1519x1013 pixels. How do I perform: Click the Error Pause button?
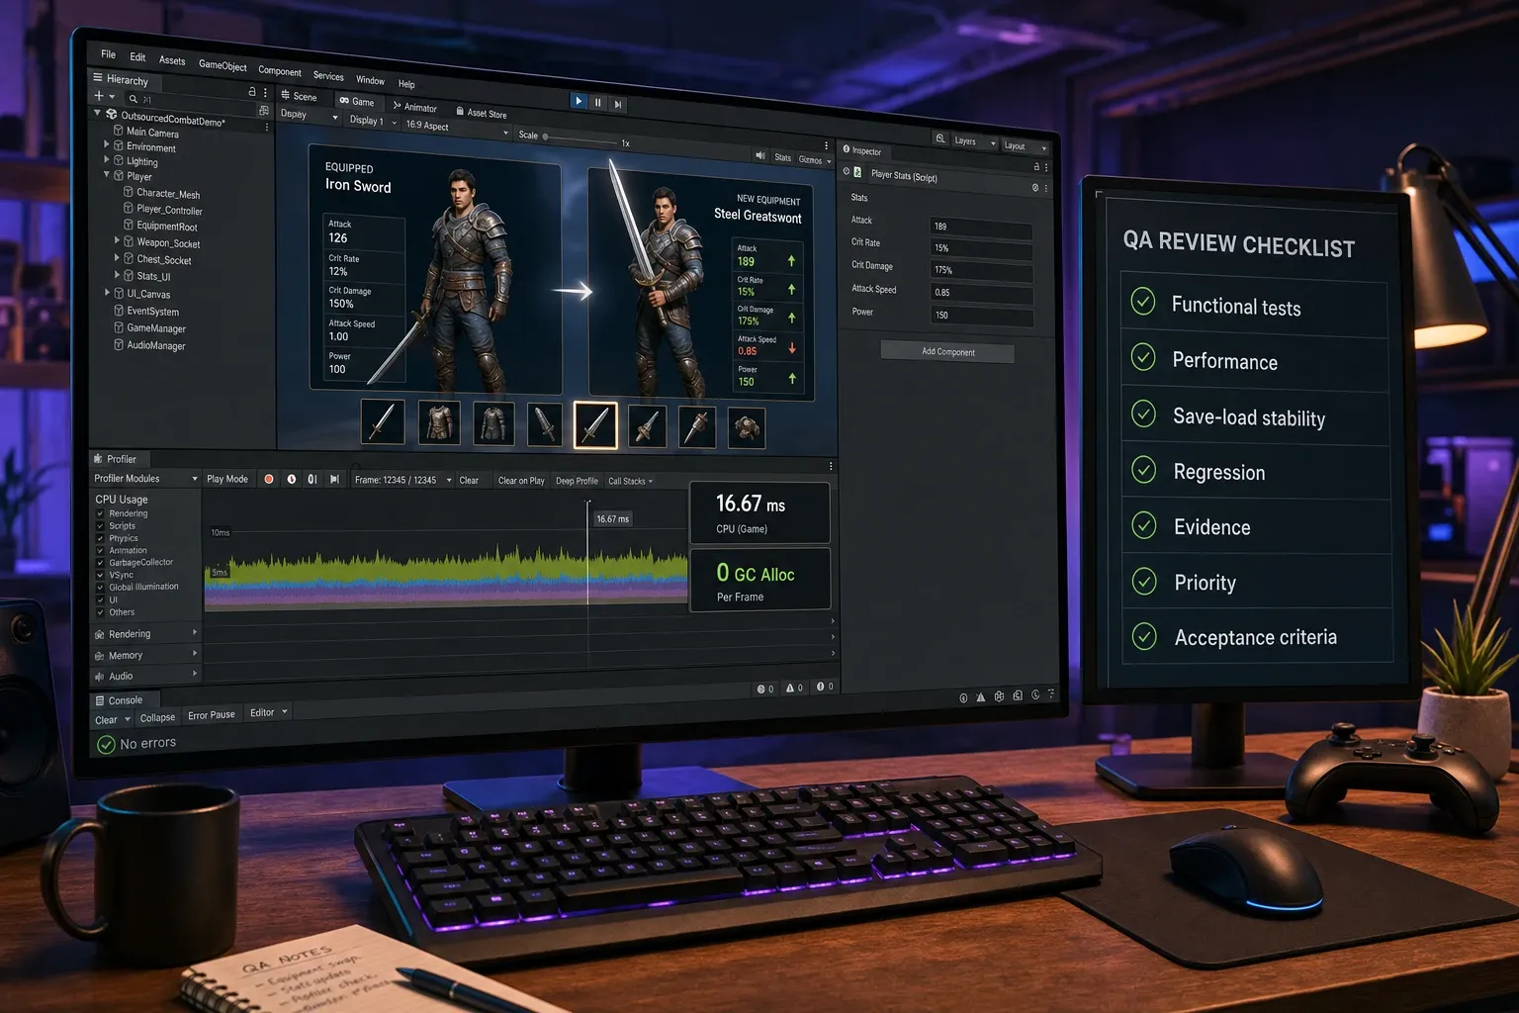(x=212, y=715)
